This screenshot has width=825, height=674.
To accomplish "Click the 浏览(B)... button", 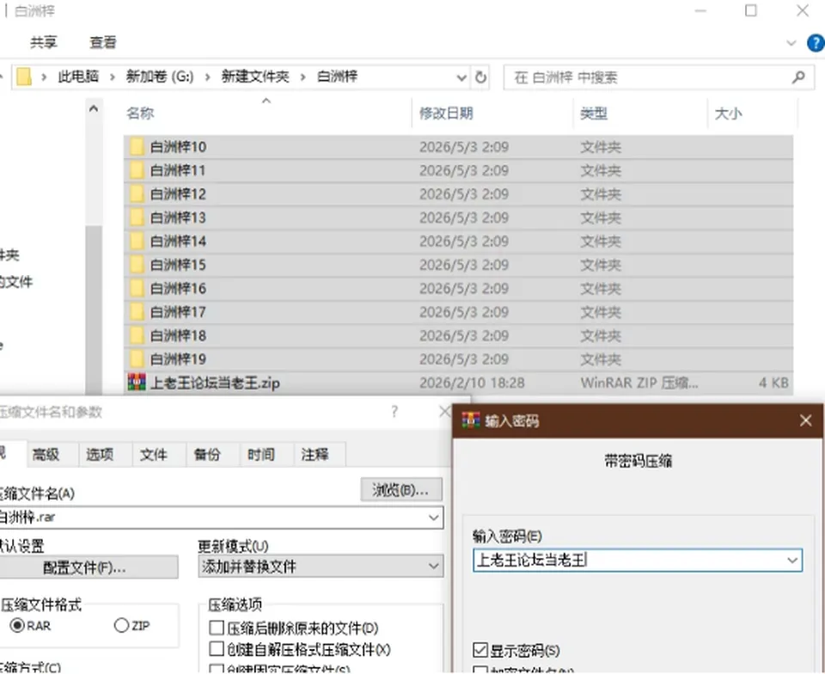I will pos(401,490).
